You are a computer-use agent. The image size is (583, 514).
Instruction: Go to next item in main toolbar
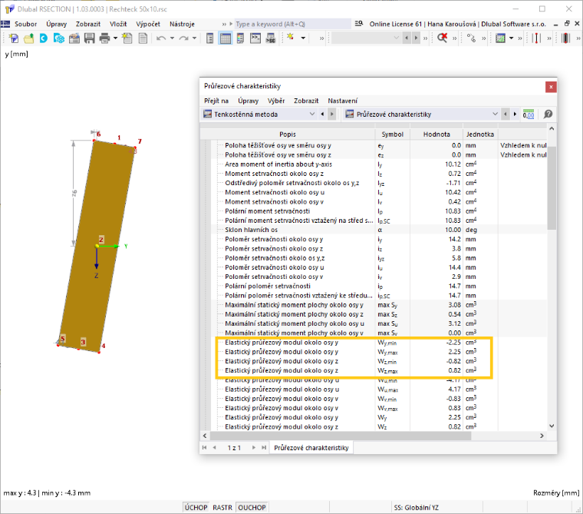tap(416, 38)
